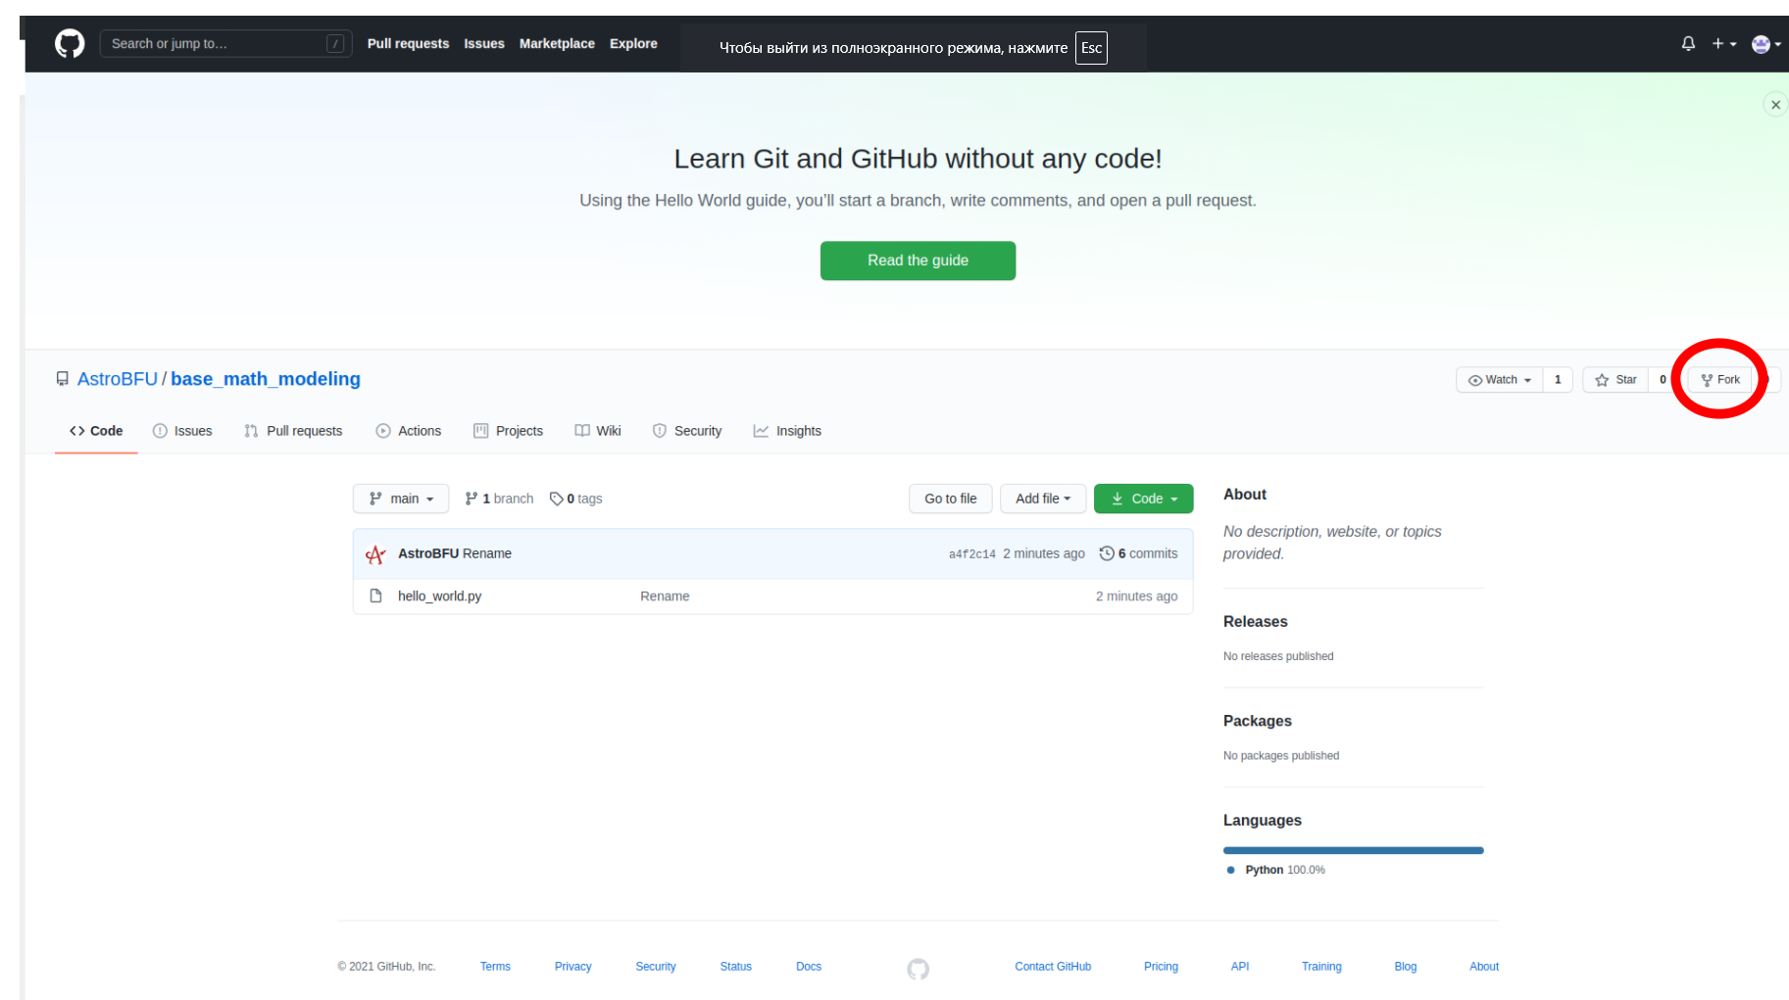Screen dimensions: 1789x1000
Task: Open the API footer link
Action: [1240, 967]
